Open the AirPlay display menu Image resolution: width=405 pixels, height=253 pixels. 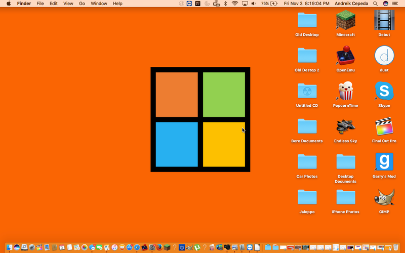click(x=245, y=4)
